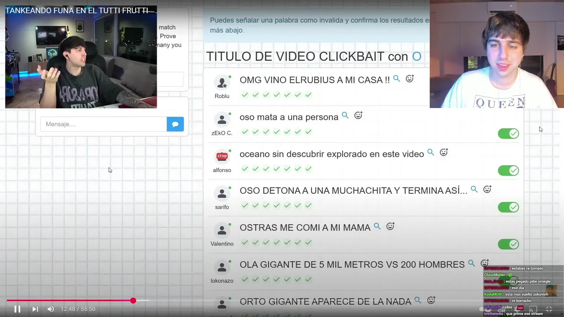This screenshot has height=317, width=564.
Task: Search the OSTRAS ME COMI A MI MAMA answer
Action: [377, 227]
